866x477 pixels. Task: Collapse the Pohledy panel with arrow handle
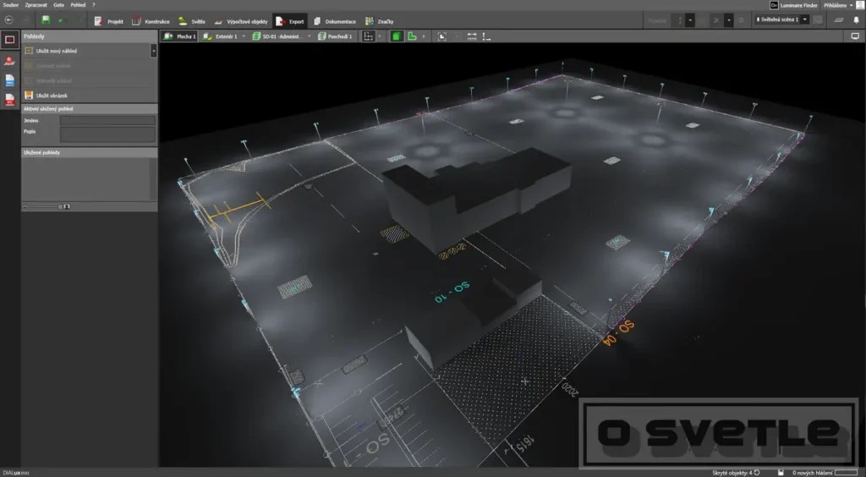pos(154,50)
